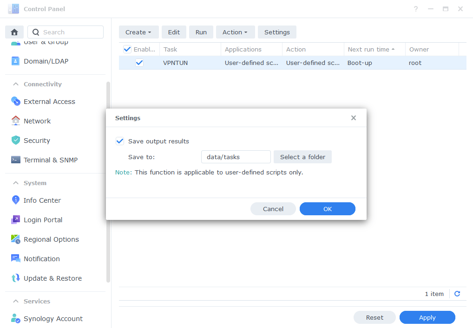Click the Synology Account icon

coord(15,319)
